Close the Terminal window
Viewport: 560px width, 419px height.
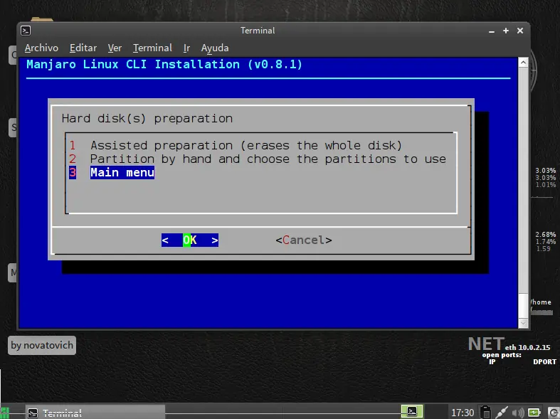pyautogui.click(x=520, y=31)
